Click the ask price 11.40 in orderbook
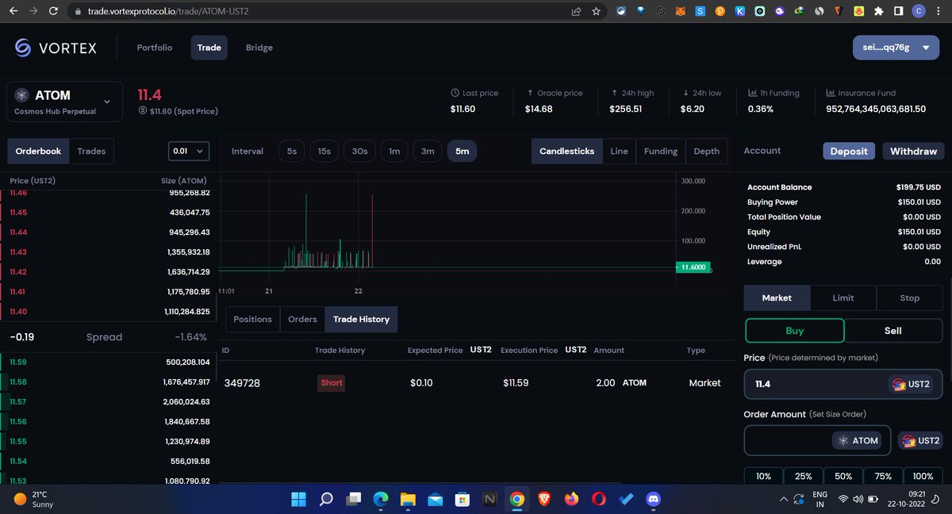952x514 pixels. 18,312
